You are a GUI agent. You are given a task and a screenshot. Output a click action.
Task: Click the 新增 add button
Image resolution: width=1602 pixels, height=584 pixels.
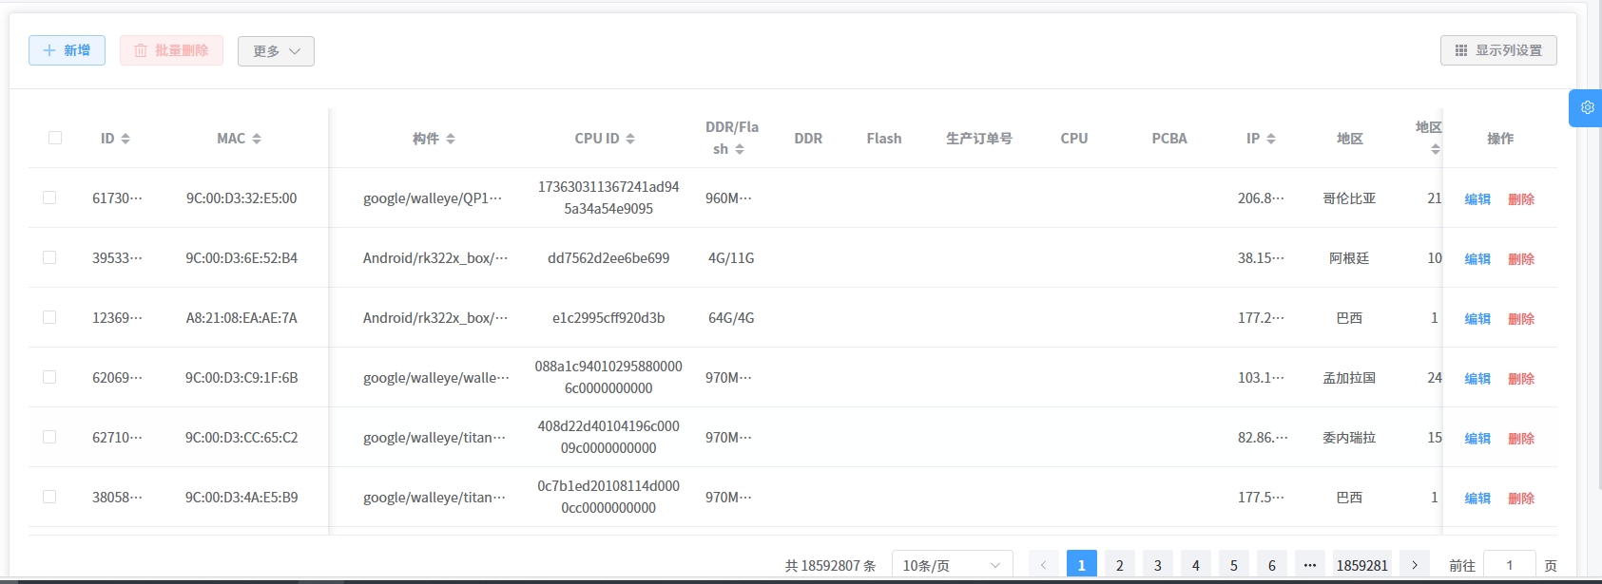67,50
